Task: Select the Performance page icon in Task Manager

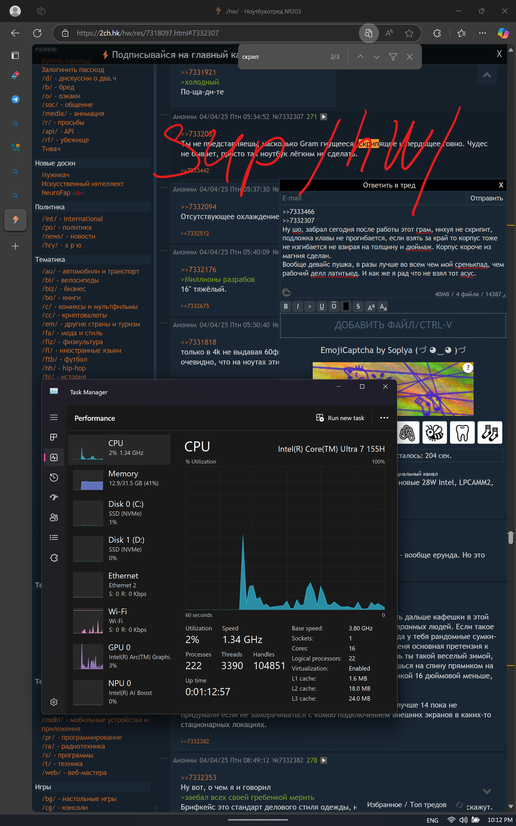Action: [54, 457]
